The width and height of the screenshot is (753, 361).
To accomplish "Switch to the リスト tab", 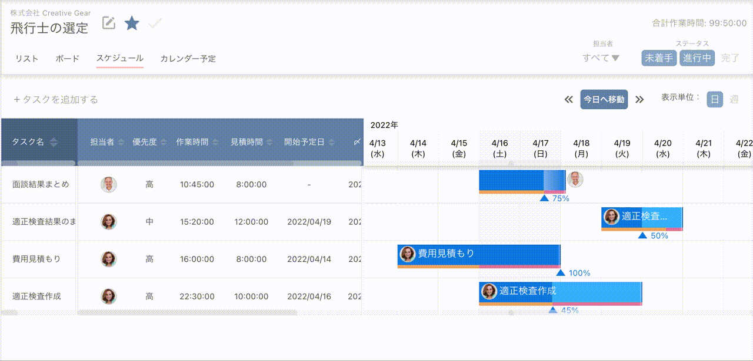I will coord(26,59).
